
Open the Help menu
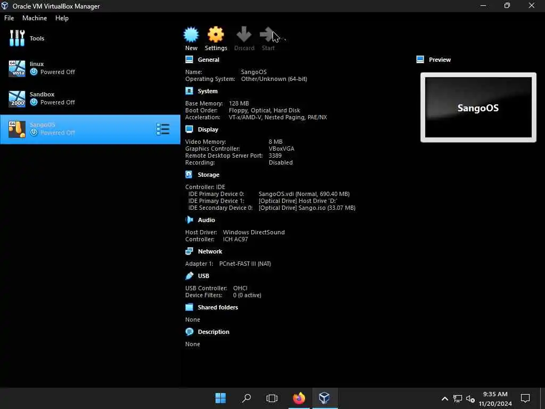click(x=62, y=18)
